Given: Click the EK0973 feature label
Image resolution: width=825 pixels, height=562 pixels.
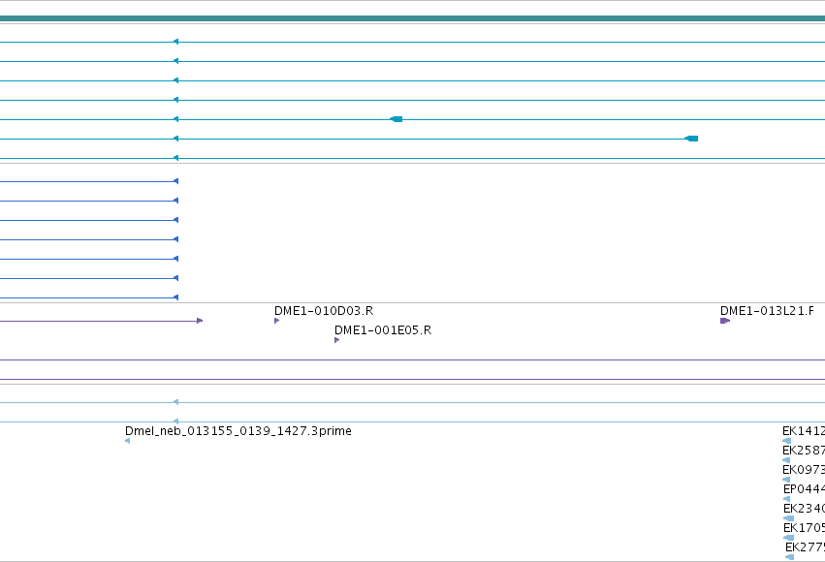Looking at the screenshot, I should coord(804,470).
